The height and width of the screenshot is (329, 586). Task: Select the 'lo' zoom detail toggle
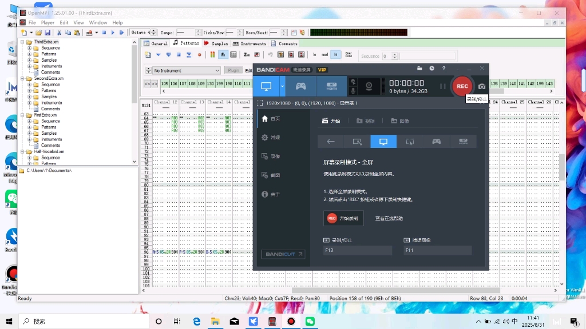pyautogui.click(x=315, y=55)
